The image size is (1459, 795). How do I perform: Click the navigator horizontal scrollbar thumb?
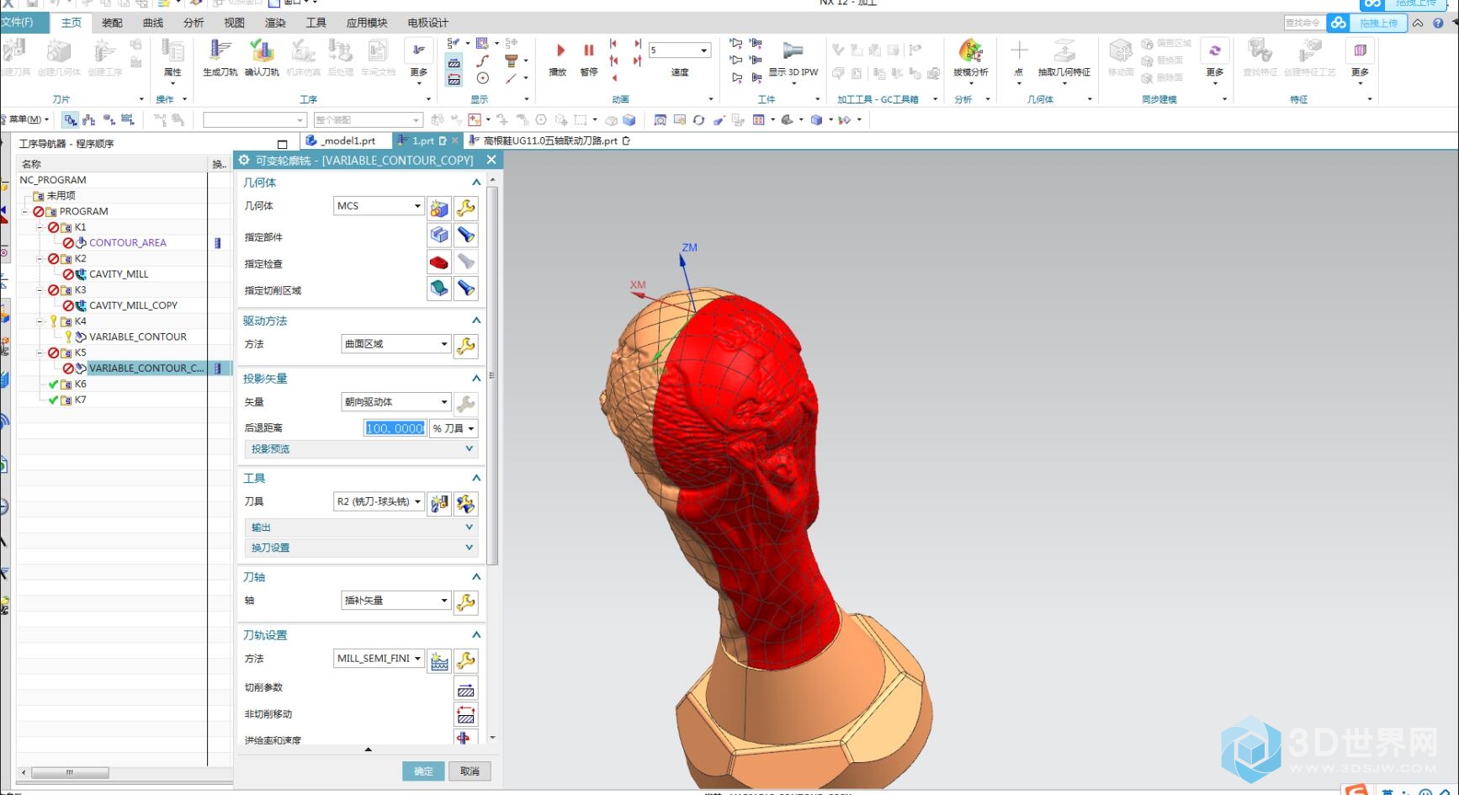(70, 772)
